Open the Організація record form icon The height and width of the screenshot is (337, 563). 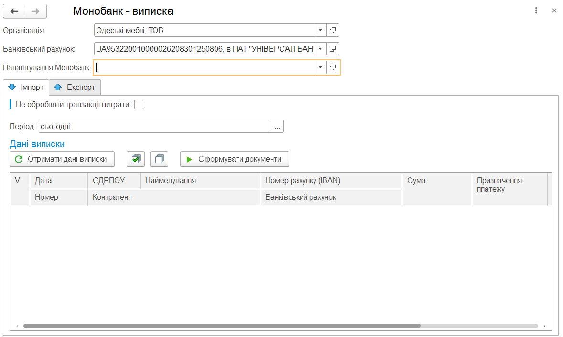click(x=333, y=31)
